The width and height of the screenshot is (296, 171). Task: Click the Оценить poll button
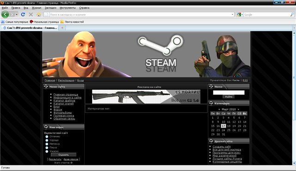click(x=64, y=155)
